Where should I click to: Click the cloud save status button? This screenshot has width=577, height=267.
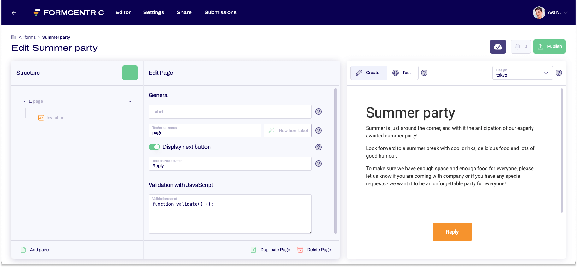point(498,47)
